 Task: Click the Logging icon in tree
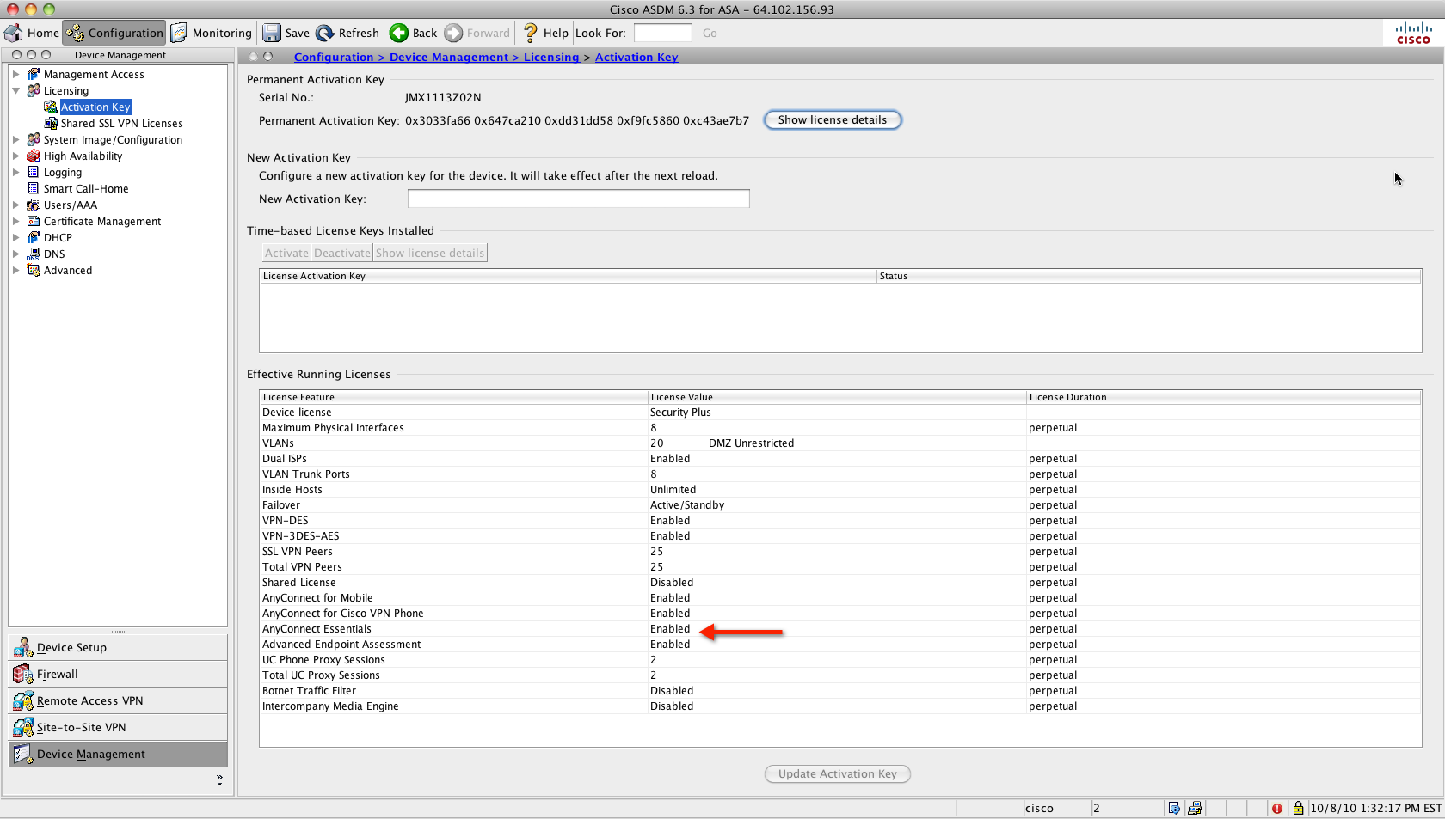[34, 173]
